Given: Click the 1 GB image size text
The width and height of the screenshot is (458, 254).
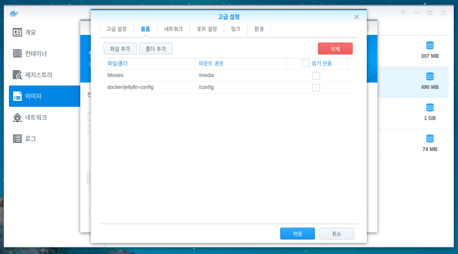Looking at the screenshot, I should [430, 118].
